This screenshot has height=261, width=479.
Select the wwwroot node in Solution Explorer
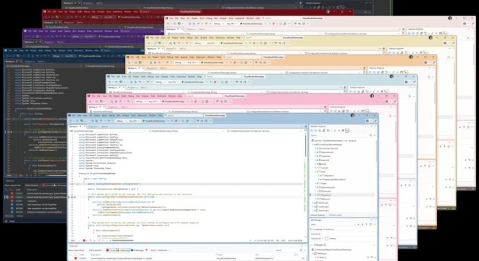tap(325, 160)
